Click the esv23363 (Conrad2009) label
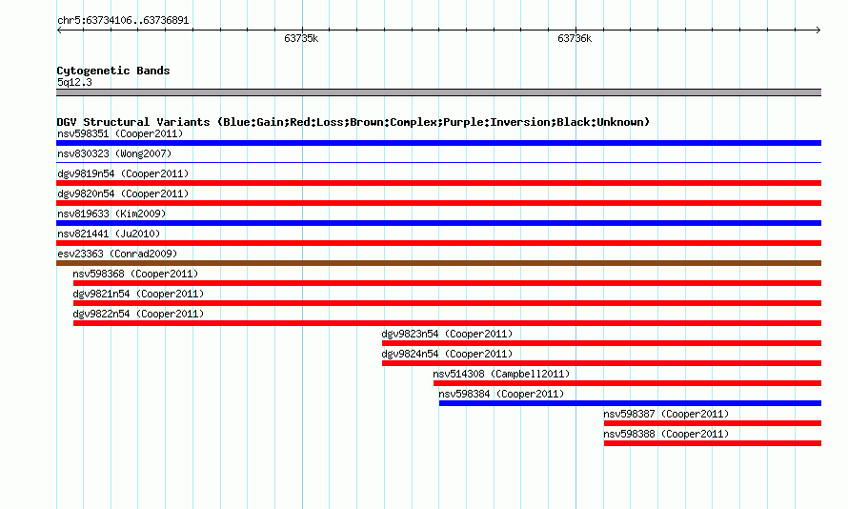 click(117, 254)
